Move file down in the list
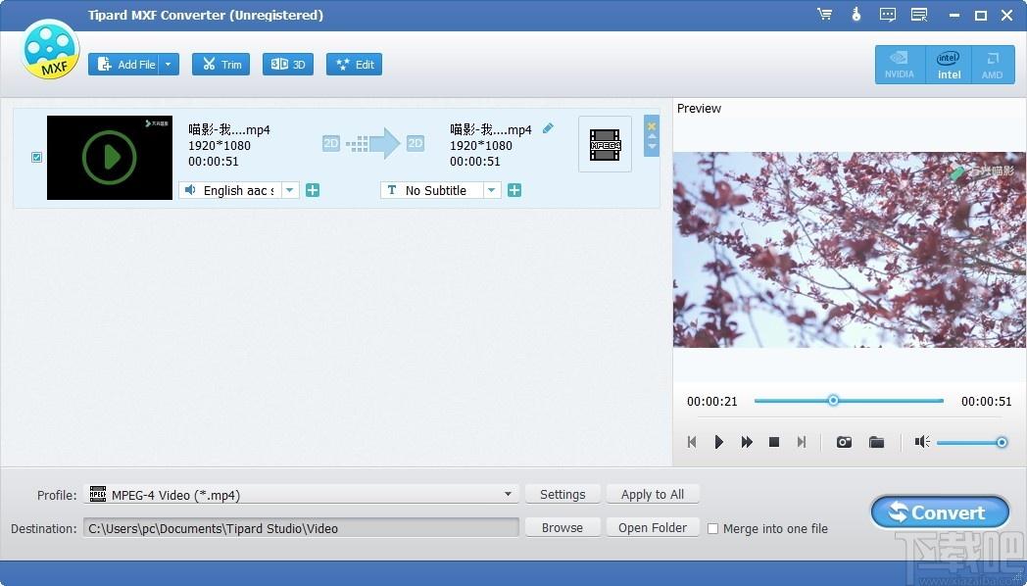 (x=651, y=147)
